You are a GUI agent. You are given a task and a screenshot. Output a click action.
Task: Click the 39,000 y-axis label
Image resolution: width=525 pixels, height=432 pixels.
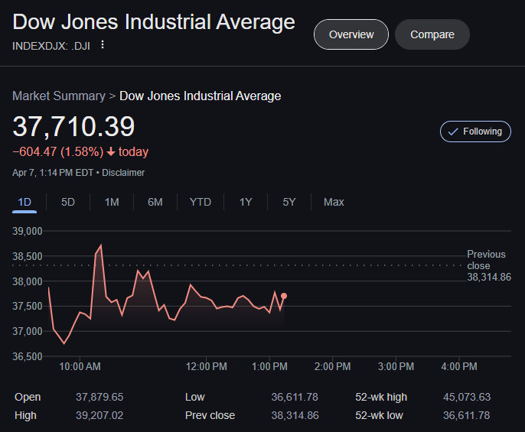pos(28,231)
